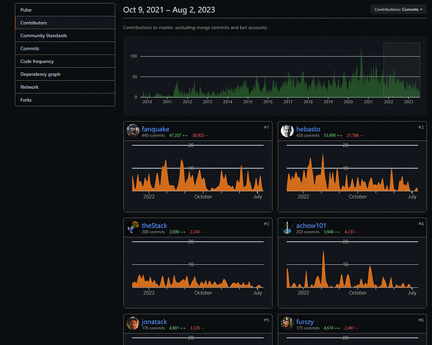Expand the Contributions: Commits dropdown
Screen dimensions: 432x345
point(398,10)
